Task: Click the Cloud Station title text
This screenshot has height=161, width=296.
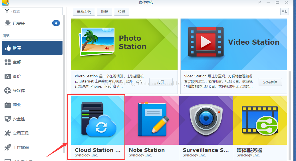Action: 98,150
